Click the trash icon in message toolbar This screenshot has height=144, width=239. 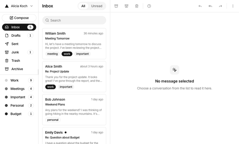click(137, 6)
